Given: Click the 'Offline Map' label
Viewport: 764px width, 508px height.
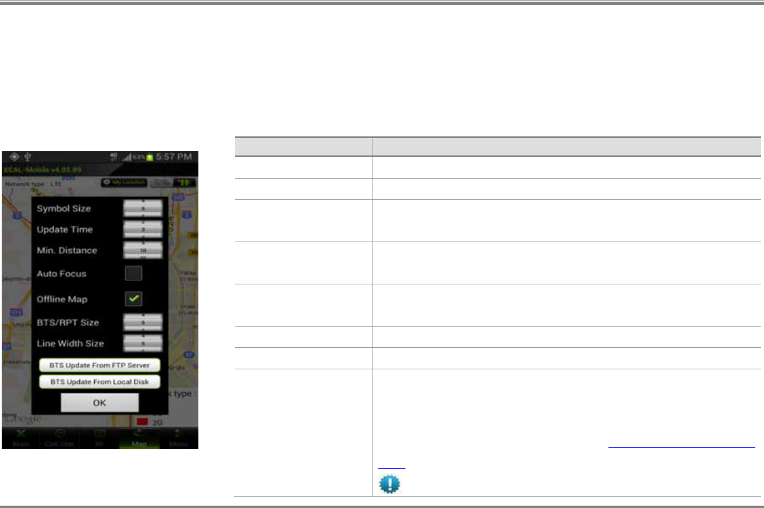Looking at the screenshot, I should click(62, 299).
